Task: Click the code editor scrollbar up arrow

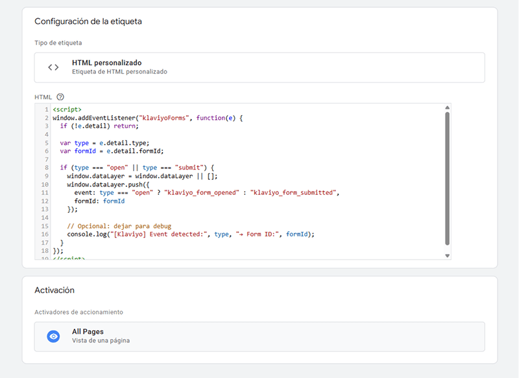Action: coord(447,107)
